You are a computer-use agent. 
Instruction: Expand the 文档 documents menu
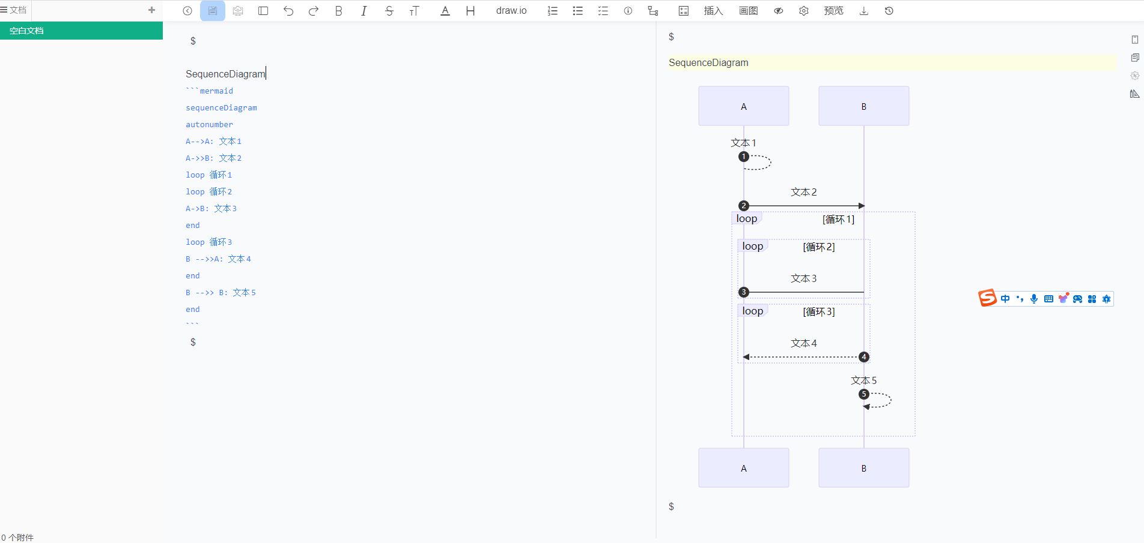(14, 10)
